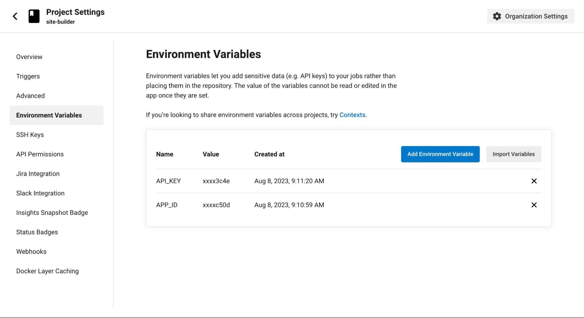Image resolution: width=584 pixels, height=318 pixels.
Task: Click the Import Variables button icon area
Action: 514,154
